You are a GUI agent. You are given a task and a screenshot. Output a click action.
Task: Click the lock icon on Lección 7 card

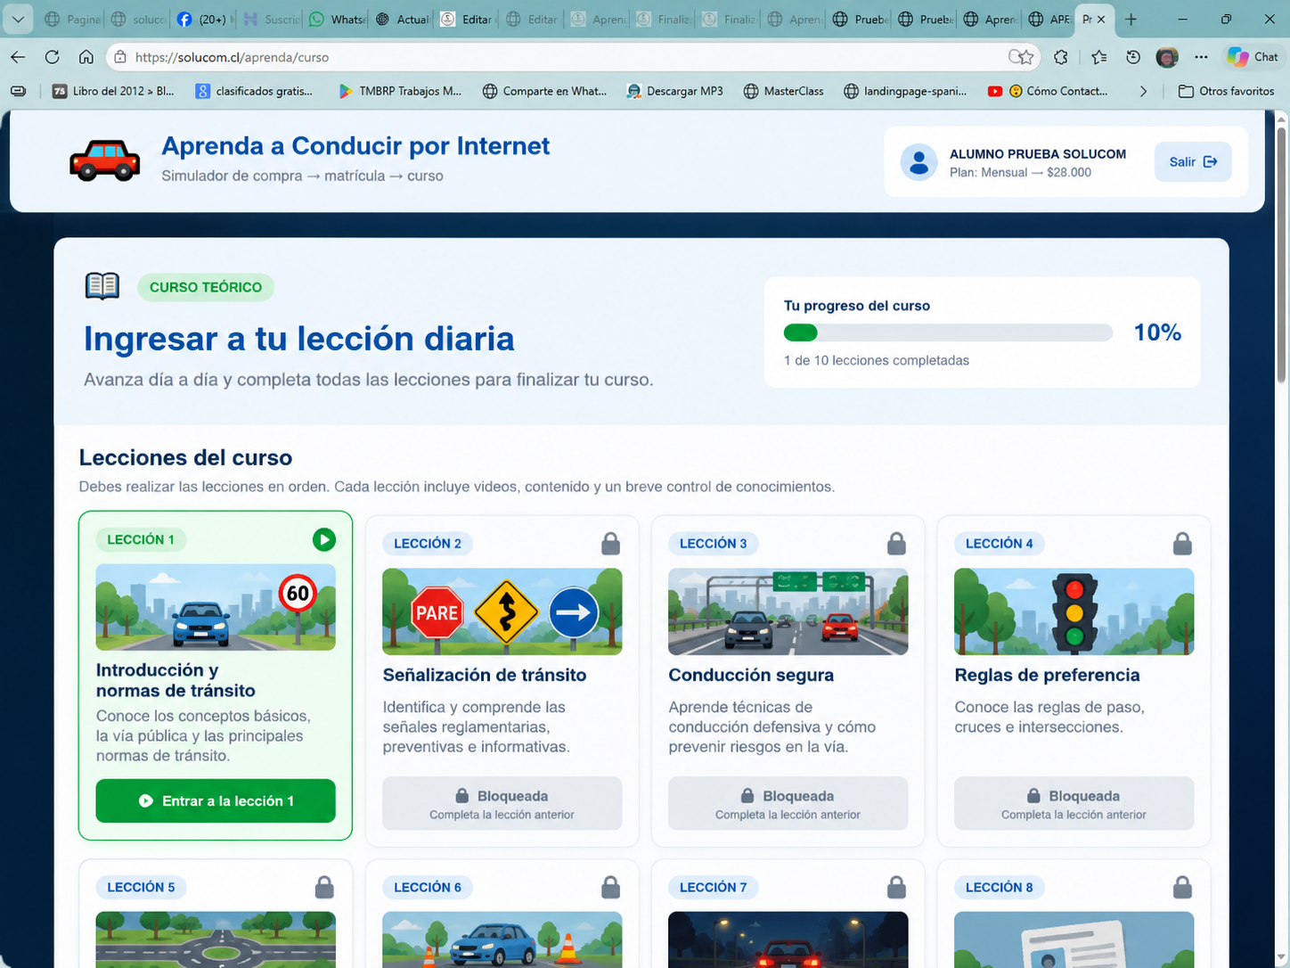[896, 887]
